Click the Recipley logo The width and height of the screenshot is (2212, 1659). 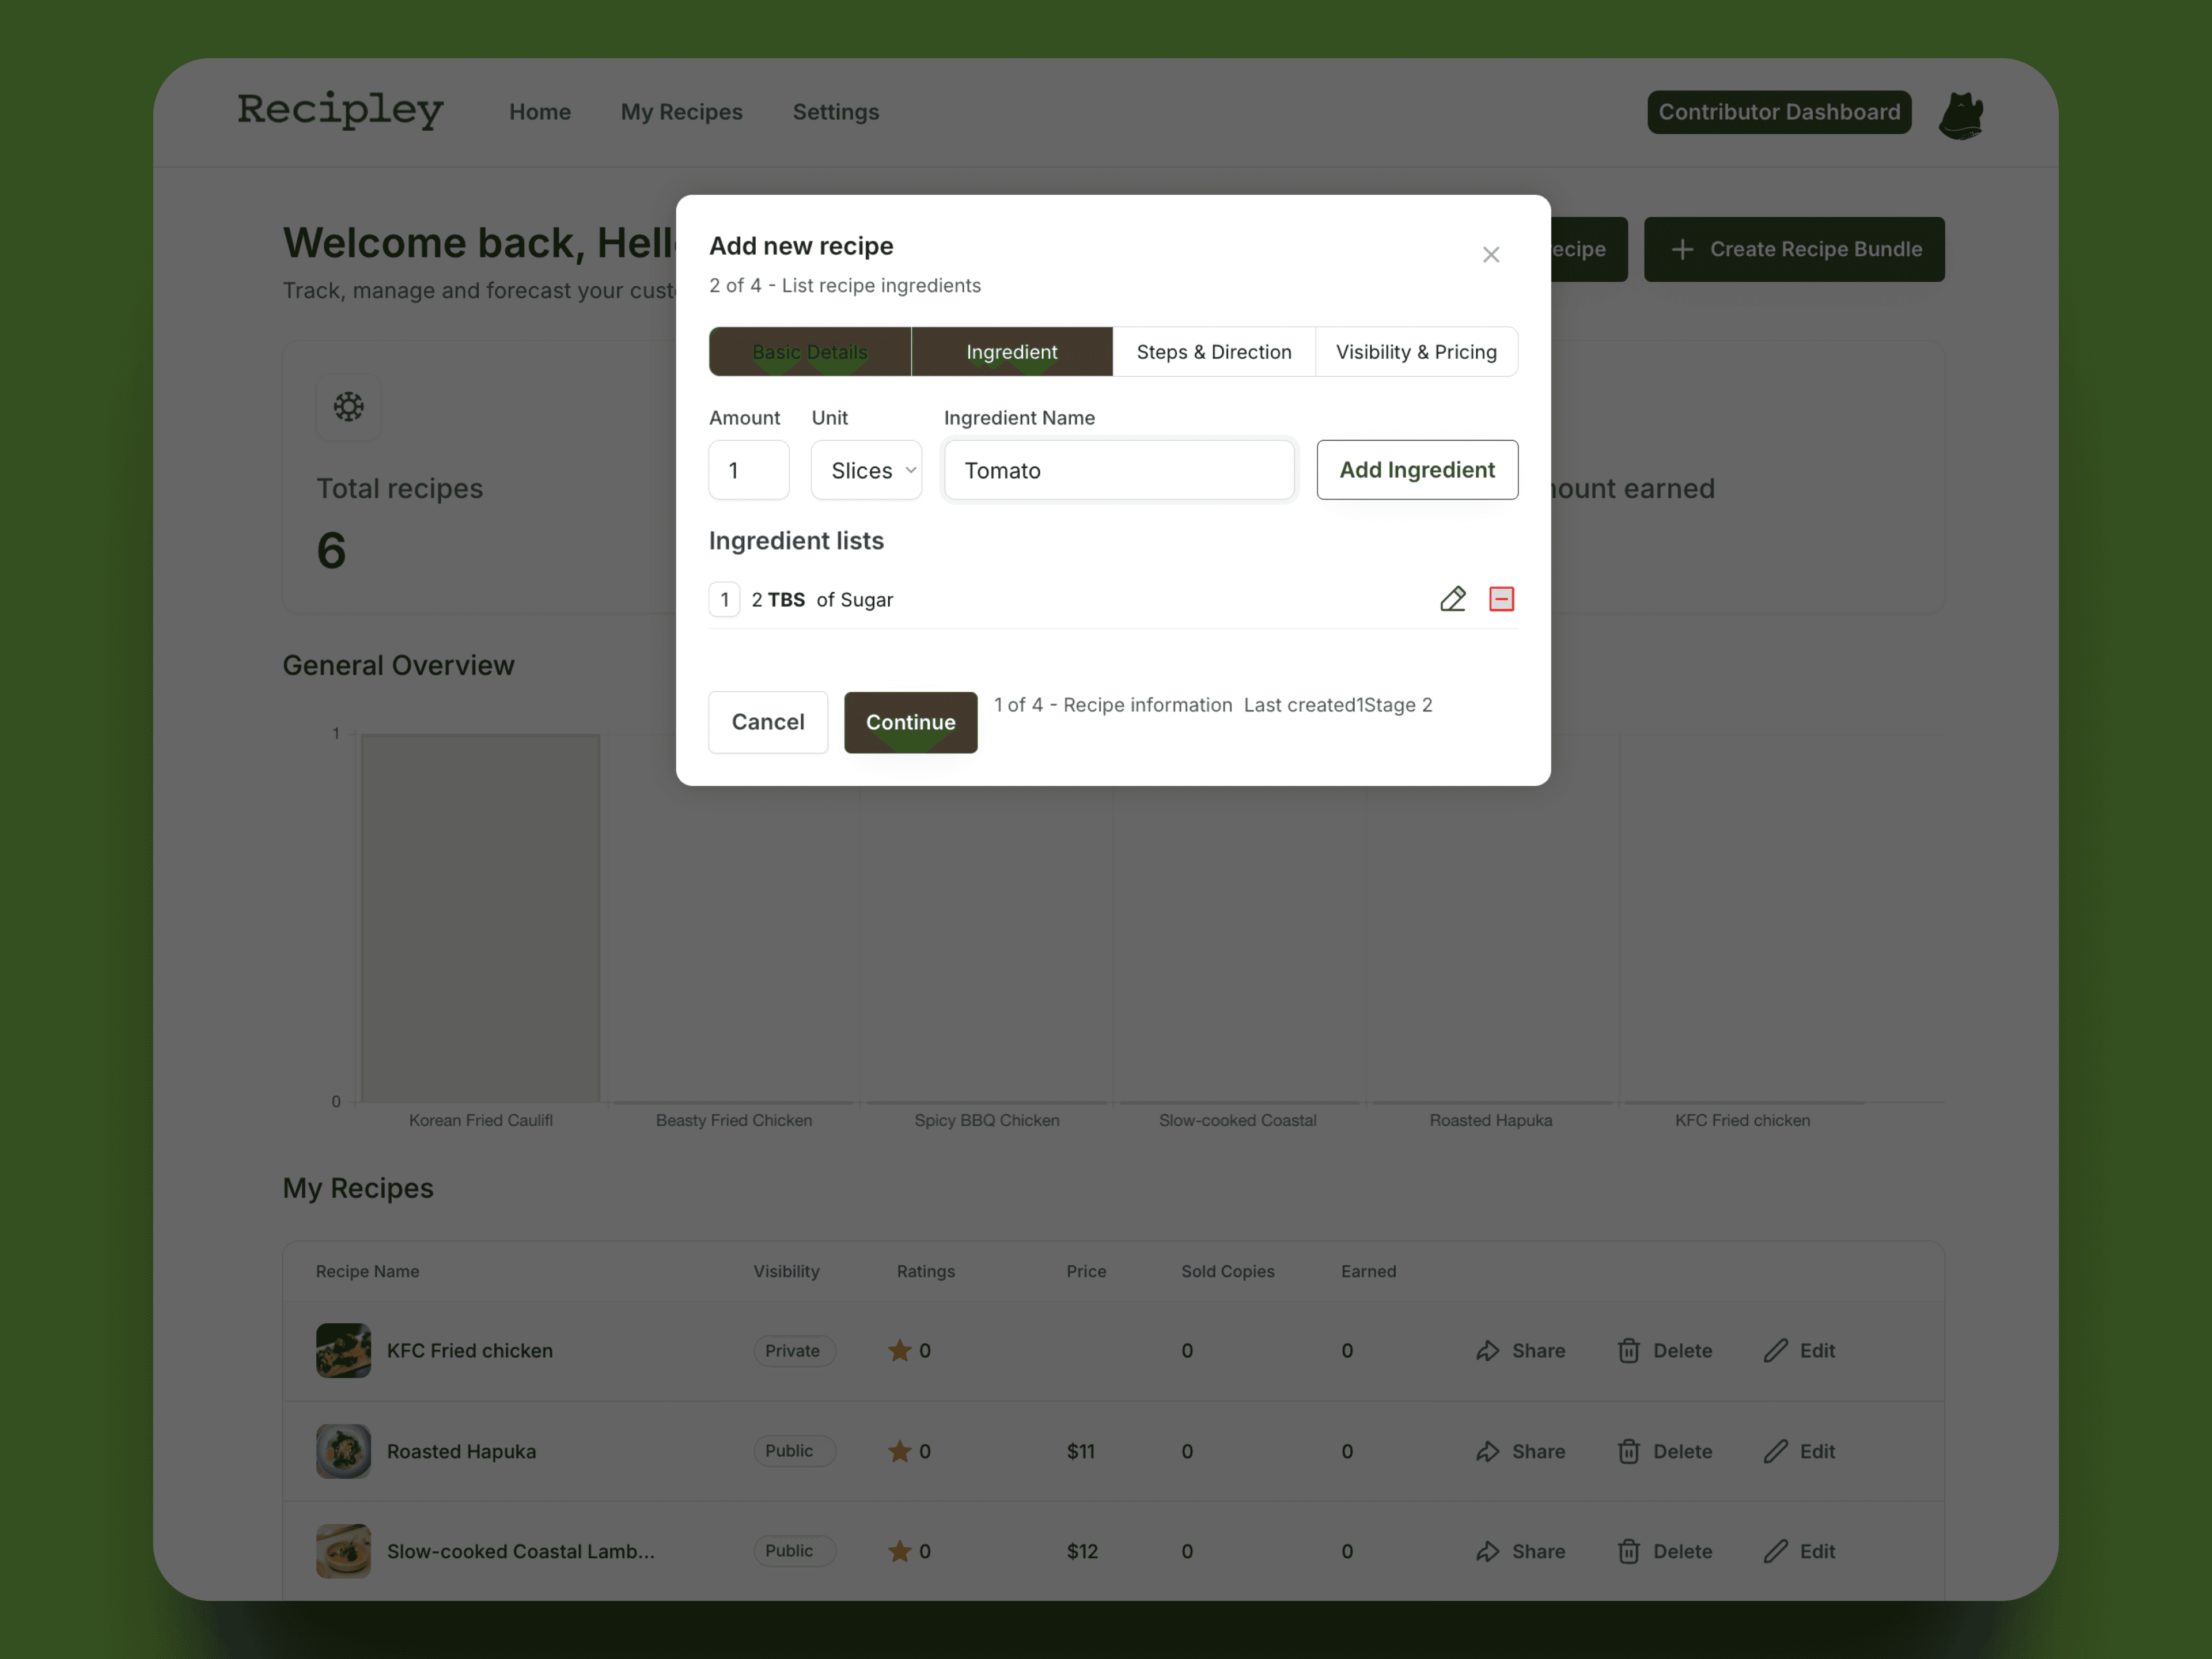point(341,110)
